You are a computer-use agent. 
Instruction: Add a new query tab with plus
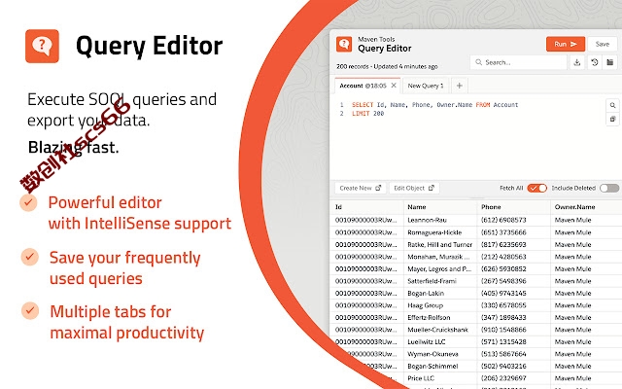459,86
